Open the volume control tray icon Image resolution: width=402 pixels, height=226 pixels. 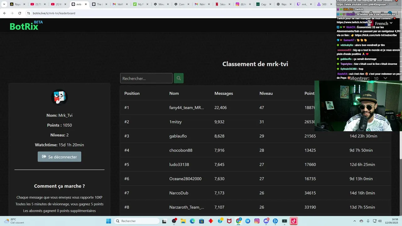tap(380, 221)
